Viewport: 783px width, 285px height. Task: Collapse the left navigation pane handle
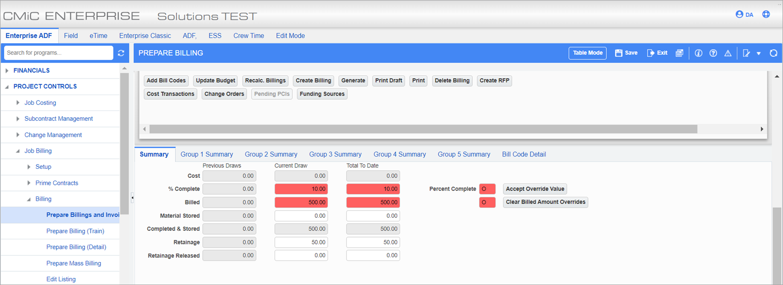pos(132,198)
